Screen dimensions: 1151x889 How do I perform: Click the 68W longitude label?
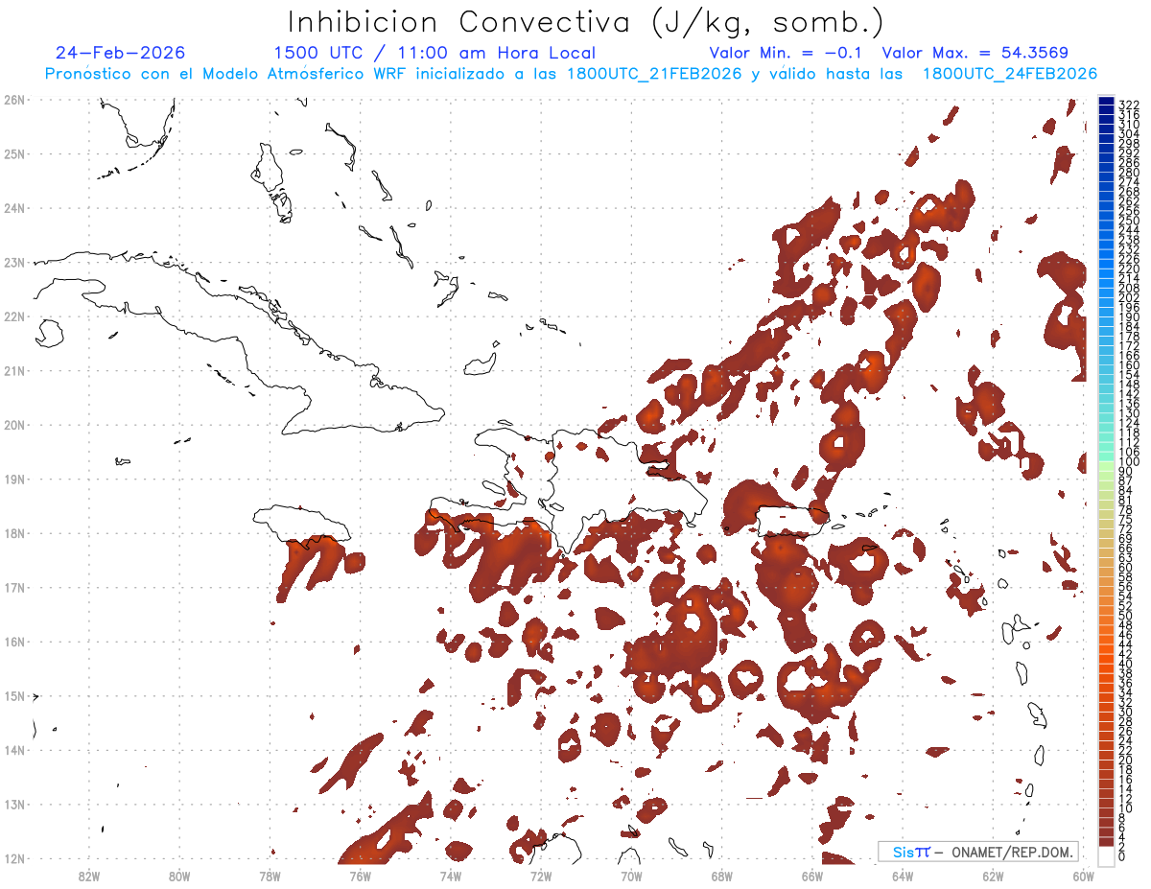[722, 876]
